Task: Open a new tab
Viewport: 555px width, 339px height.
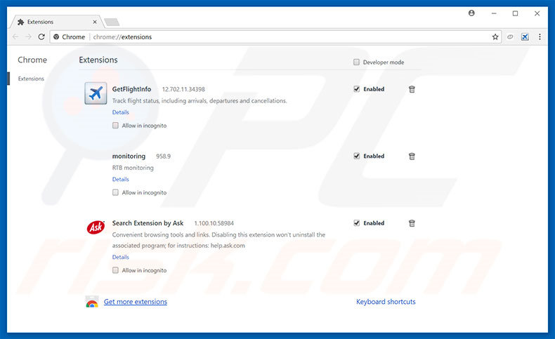Action: coord(112,22)
